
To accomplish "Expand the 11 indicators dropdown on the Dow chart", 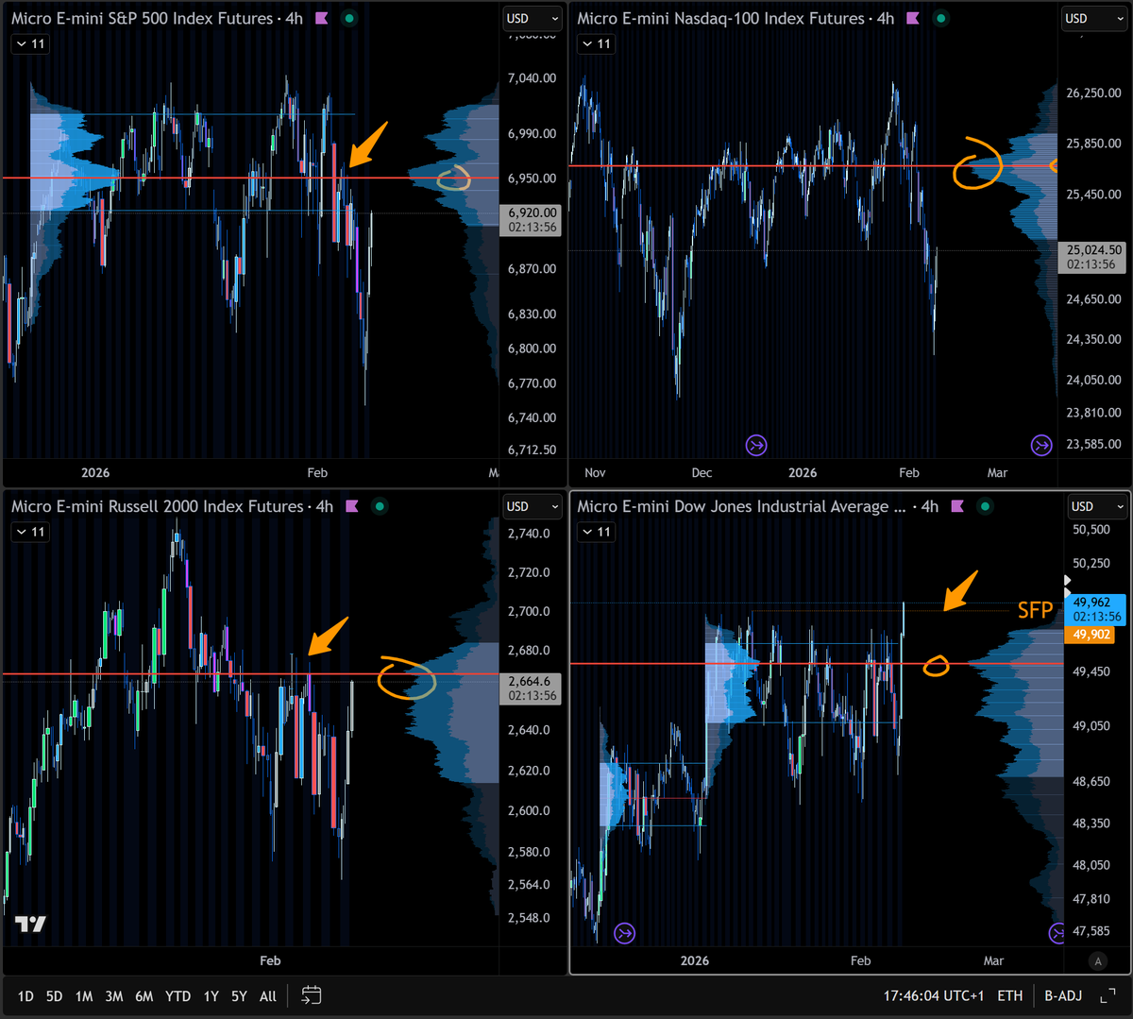I will [x=596, y=531].
